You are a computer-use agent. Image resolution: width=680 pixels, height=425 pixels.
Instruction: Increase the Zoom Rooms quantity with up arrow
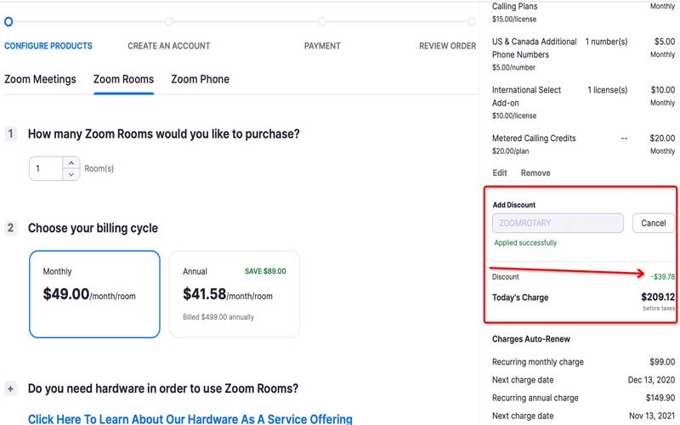tap(71, 162)
